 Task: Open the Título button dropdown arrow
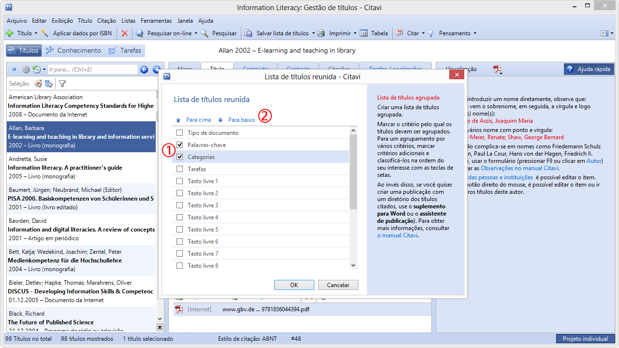[36, 33]
